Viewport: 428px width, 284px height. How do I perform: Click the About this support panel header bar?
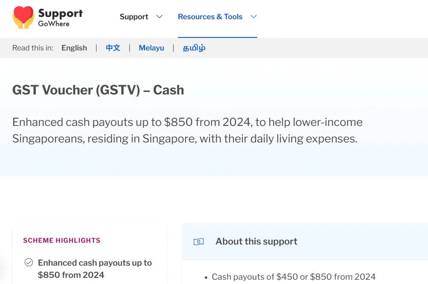[342, 241]
